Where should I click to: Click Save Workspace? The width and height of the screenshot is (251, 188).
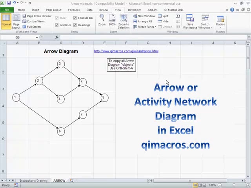[x=190, y=21]
